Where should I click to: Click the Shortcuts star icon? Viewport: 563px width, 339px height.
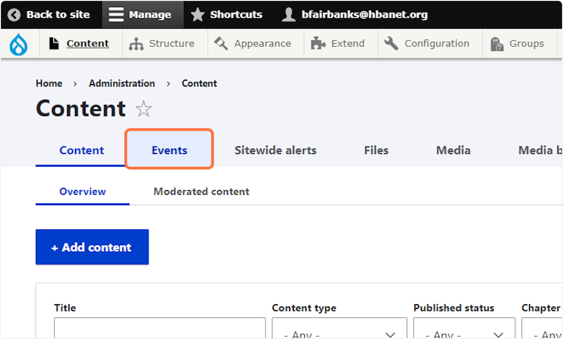pyautogui.click(x=198, y=14)
